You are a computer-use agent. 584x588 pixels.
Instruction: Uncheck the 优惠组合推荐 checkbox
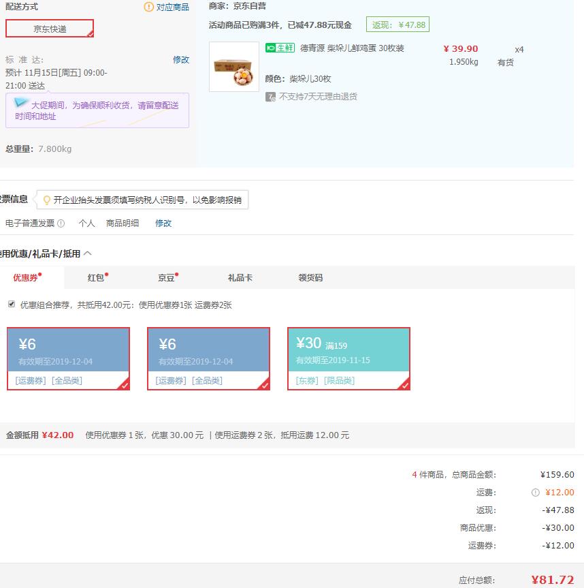point(12,304)
